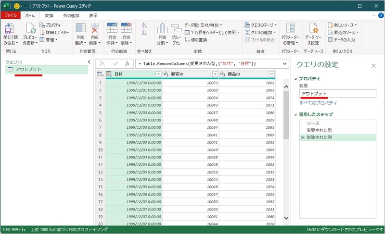
Task: Open Help via the question mark icon
Action: [381, 15]
